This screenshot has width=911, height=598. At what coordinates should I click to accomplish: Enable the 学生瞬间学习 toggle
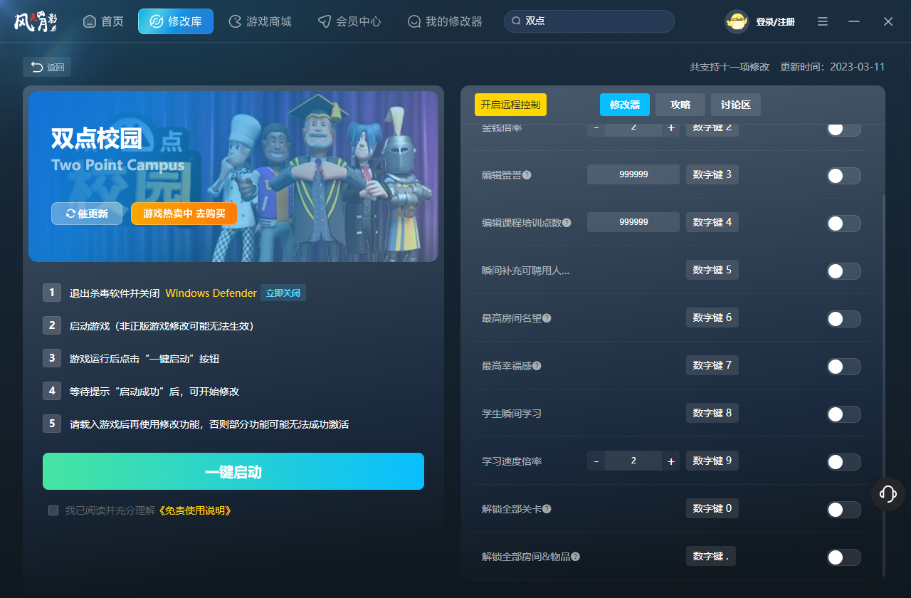(x=843, y=414)
